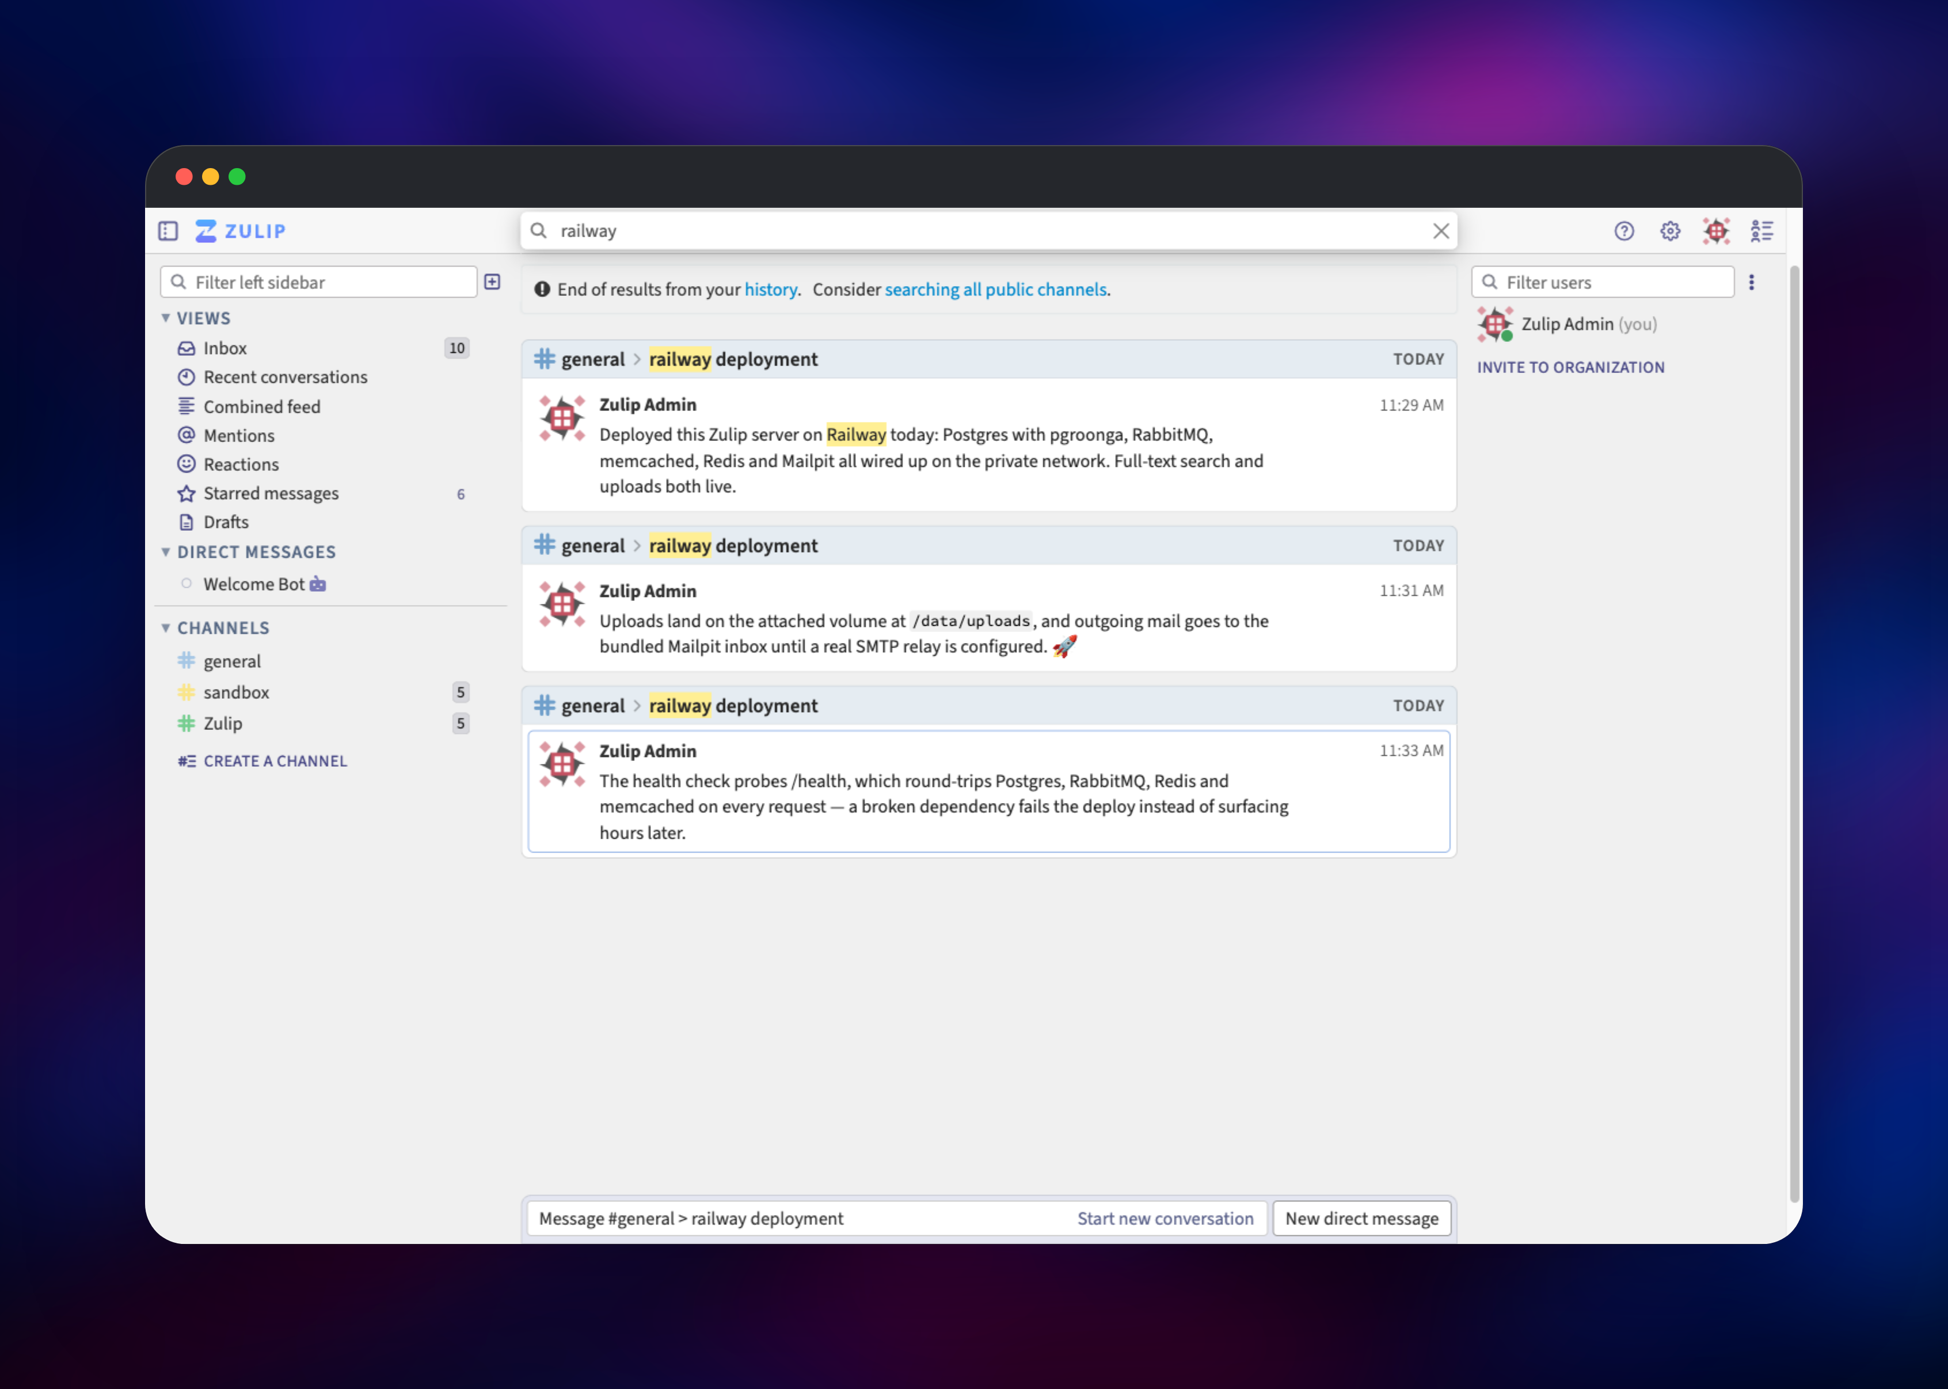Toggle the user list sidebar icon
The image size is (1948, 1389).
(x=1761, y=231)
